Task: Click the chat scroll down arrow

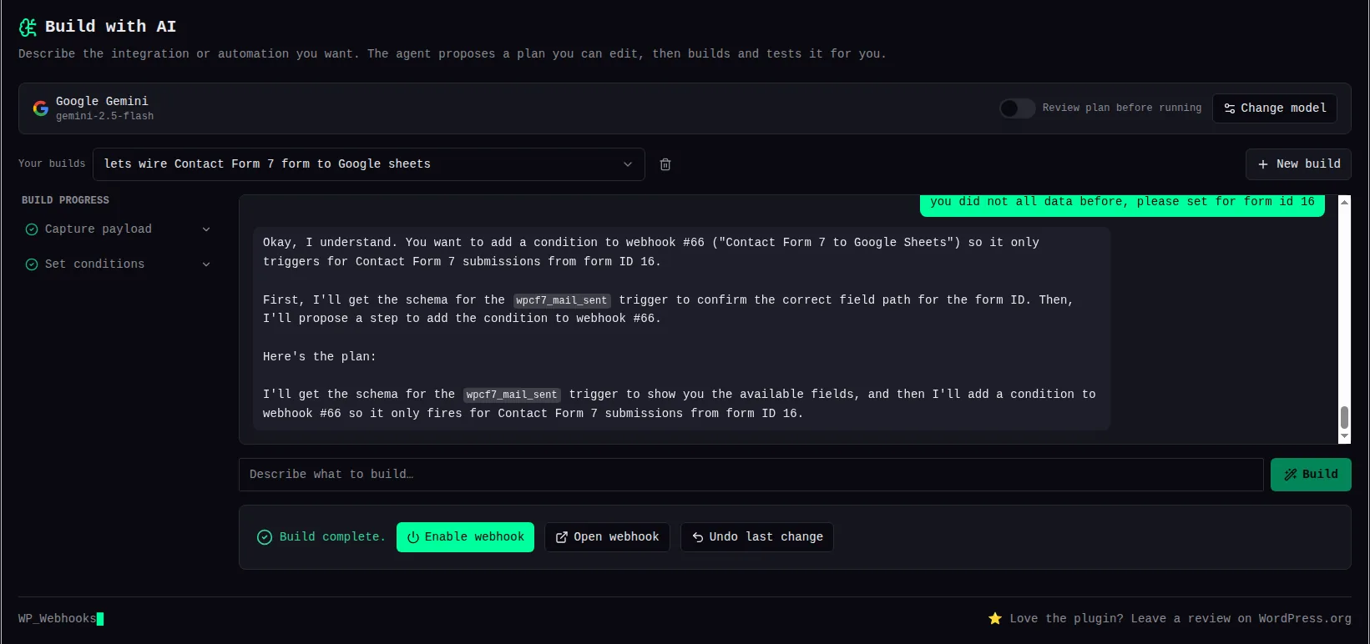Action: (x=1344, y=437)
